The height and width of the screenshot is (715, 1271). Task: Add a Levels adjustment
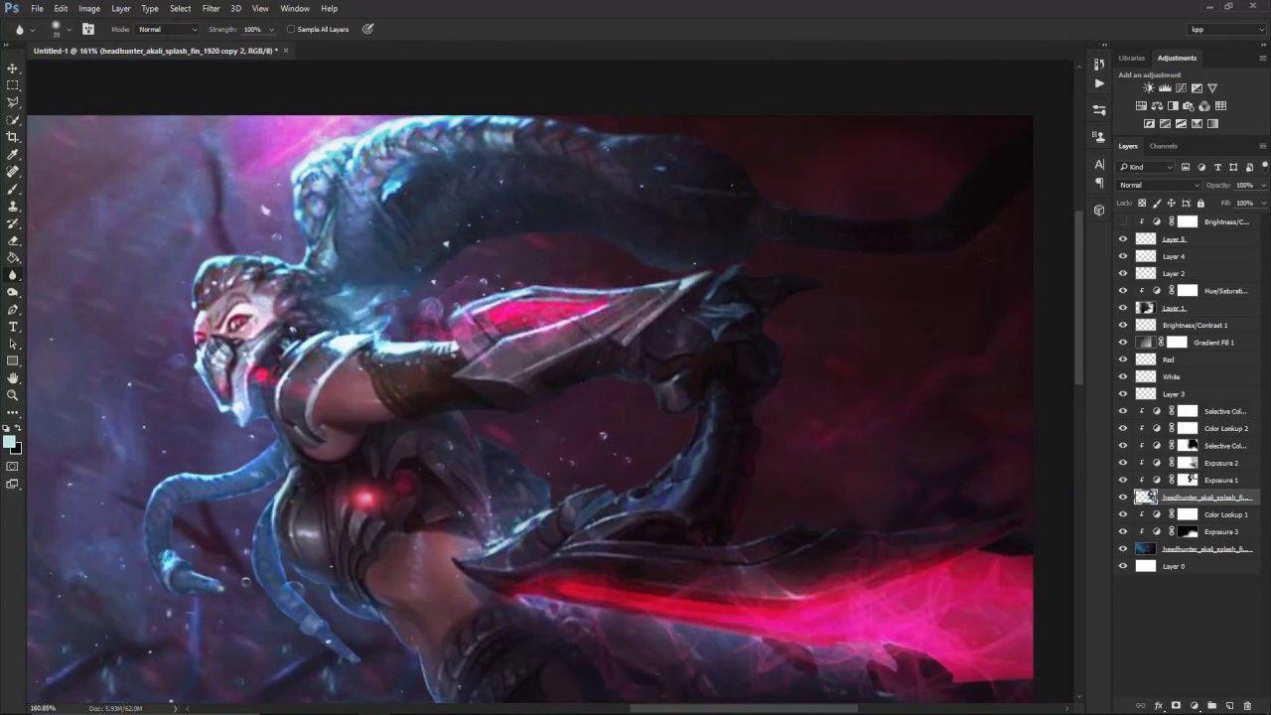coord(1165,88)
